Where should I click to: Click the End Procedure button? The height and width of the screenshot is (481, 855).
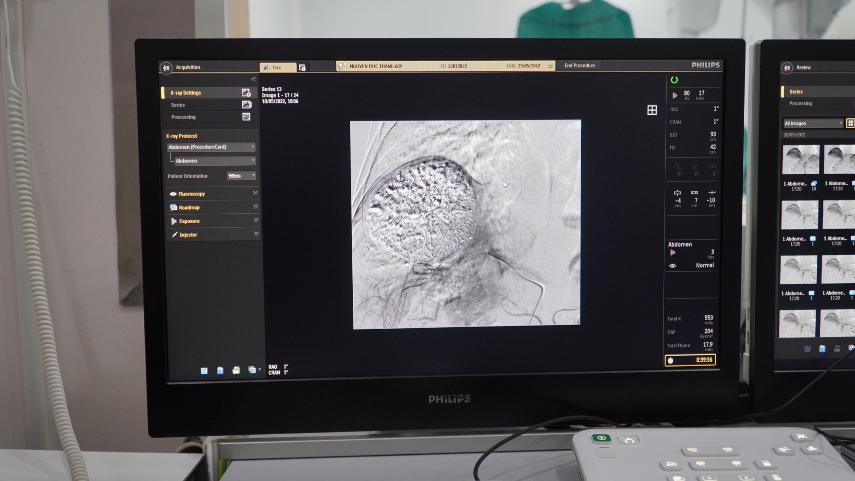(x=579, y=65)
